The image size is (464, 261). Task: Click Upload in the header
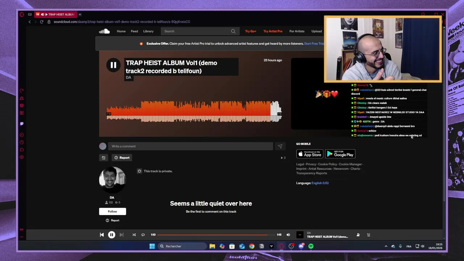(x=316, y=31)
